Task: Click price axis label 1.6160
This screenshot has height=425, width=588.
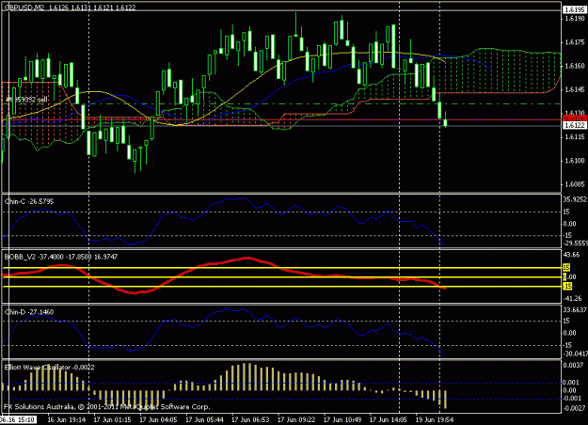Action: tap(575, 66)
